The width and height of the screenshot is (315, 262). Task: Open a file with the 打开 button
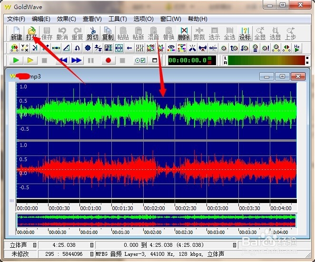pos(31,34)
